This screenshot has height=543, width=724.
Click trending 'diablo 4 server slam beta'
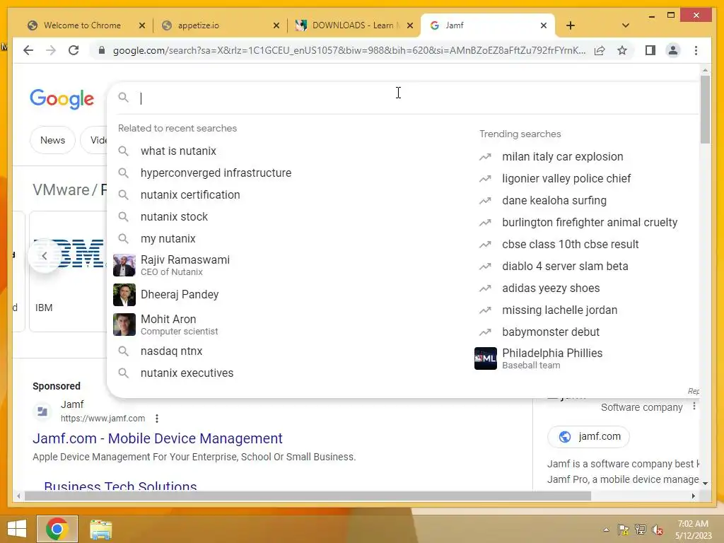[x=565, y=266]
